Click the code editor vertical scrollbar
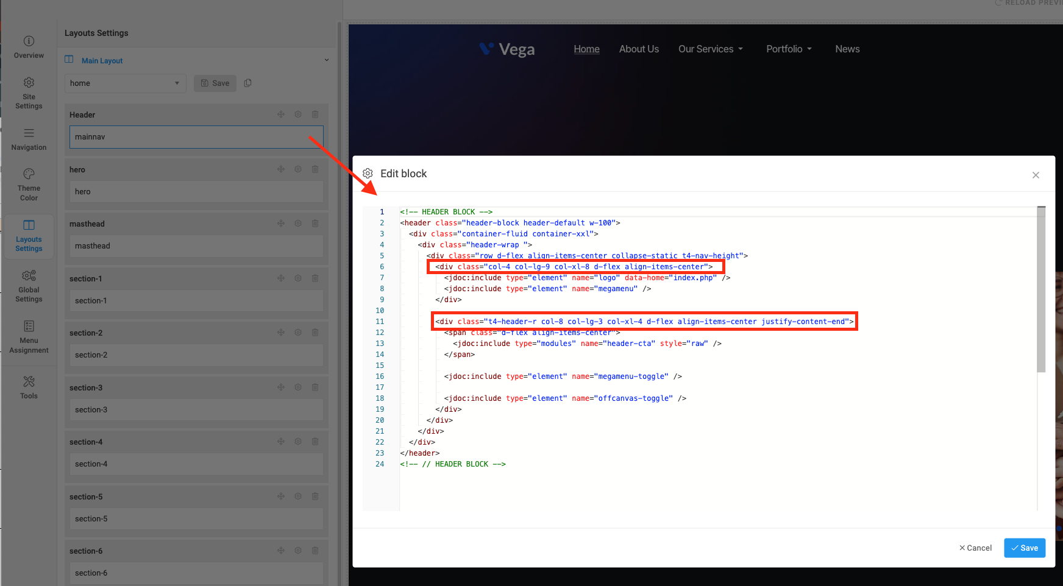Image resolution: width=1063 pixels, height=586 pixels. coord(1041,289)
